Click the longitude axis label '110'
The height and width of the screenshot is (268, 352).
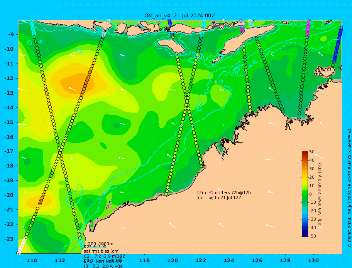[32, 261]
